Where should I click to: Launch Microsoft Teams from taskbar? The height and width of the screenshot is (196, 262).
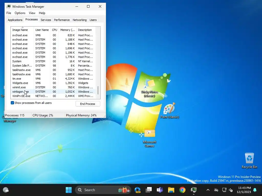coord(160,190)
